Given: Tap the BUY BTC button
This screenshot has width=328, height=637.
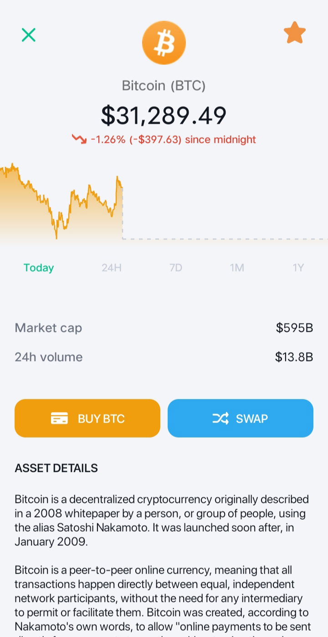Looking at the screenshot, I should click(87, 418).
